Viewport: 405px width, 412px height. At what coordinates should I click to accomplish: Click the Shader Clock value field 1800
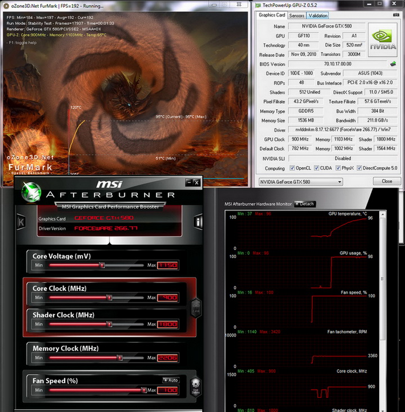[x=168, y=324]
